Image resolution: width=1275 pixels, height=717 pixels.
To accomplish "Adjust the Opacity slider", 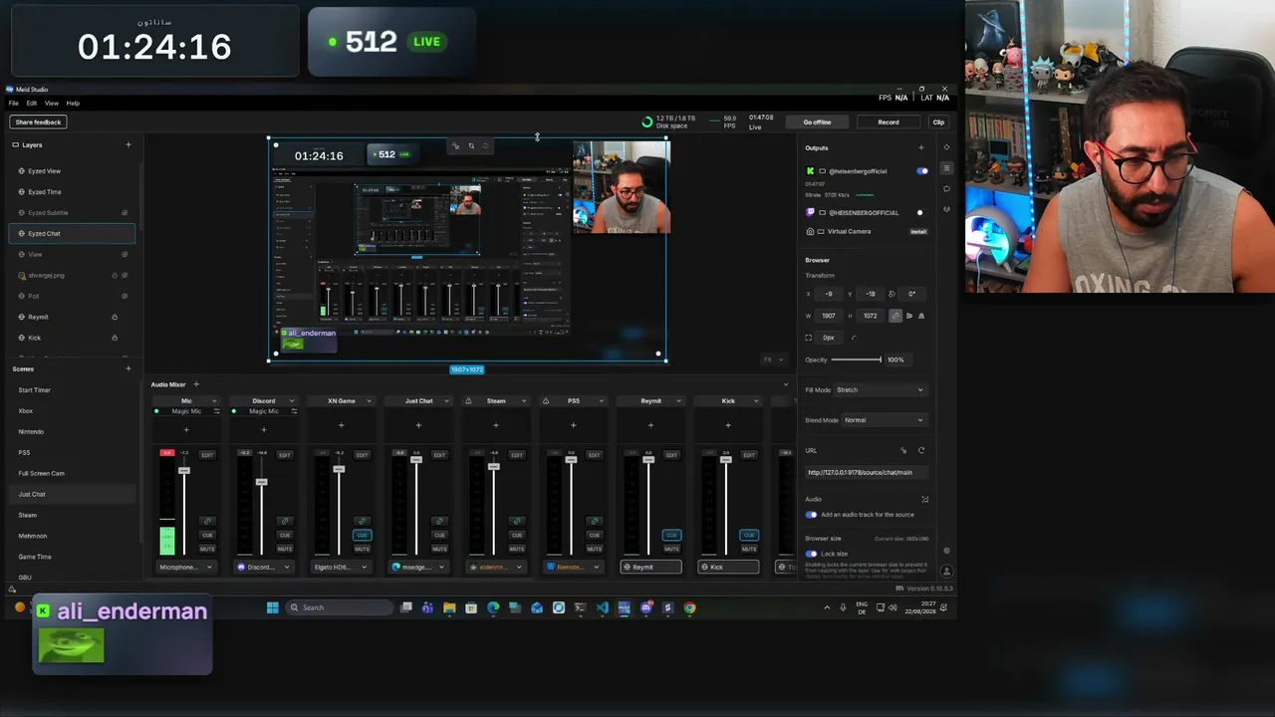I will click(x=857, y=359).
